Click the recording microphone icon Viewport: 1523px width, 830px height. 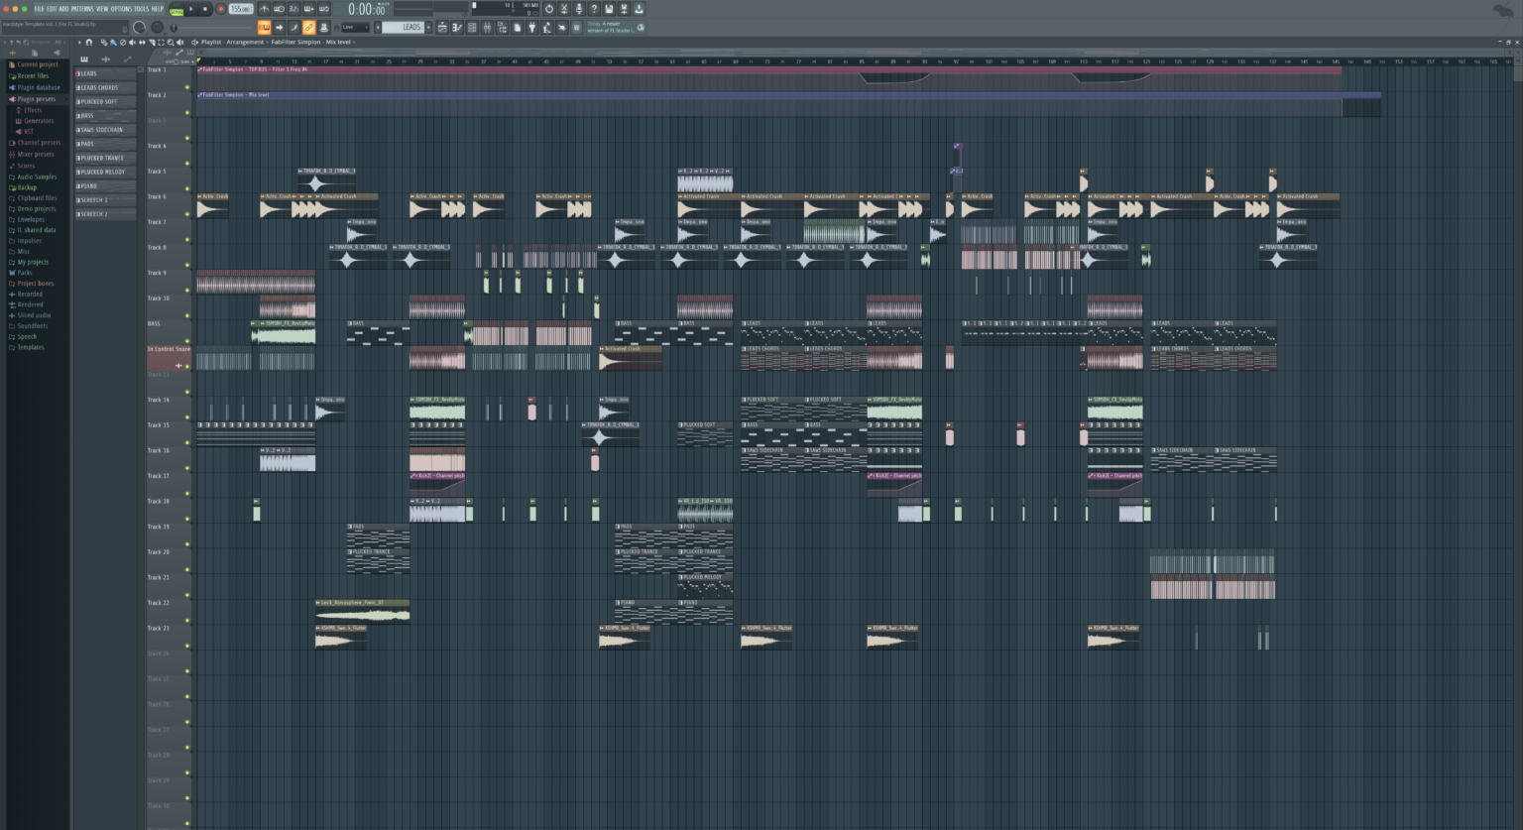[580, 8]
